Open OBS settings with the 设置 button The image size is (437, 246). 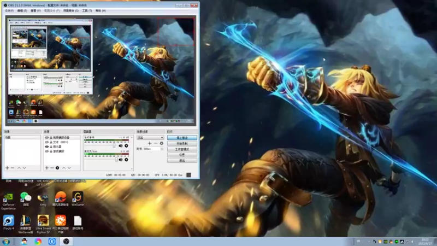pyautogui.click(x=182, y=155)
